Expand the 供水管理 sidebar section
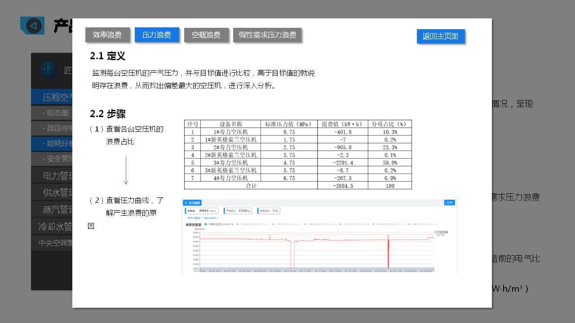This screenshot has height=323, width=575. click(x=52, y=192)
